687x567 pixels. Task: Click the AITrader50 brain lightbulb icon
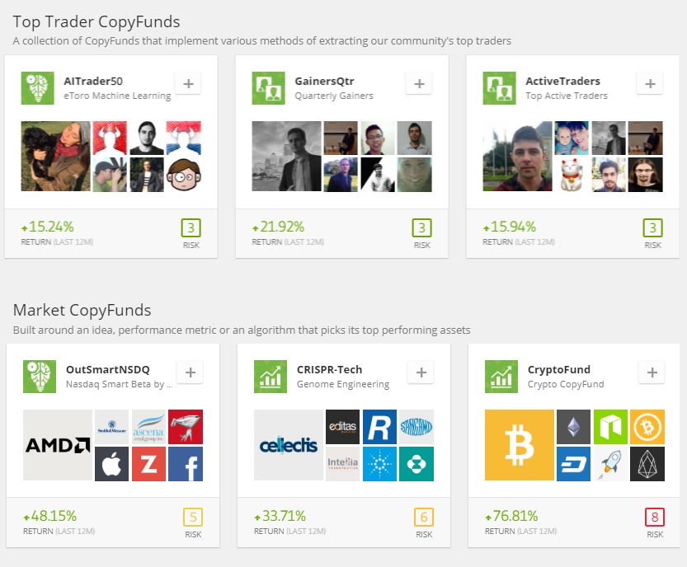coord(38,88)
